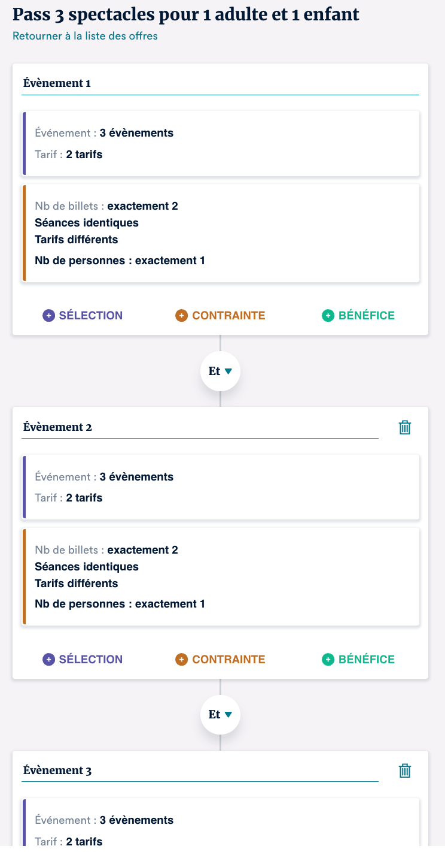The width and height of the screenshot is (445, 852).
Task: Delete Évènement 3 with trash icon
Action: point(405,771)
